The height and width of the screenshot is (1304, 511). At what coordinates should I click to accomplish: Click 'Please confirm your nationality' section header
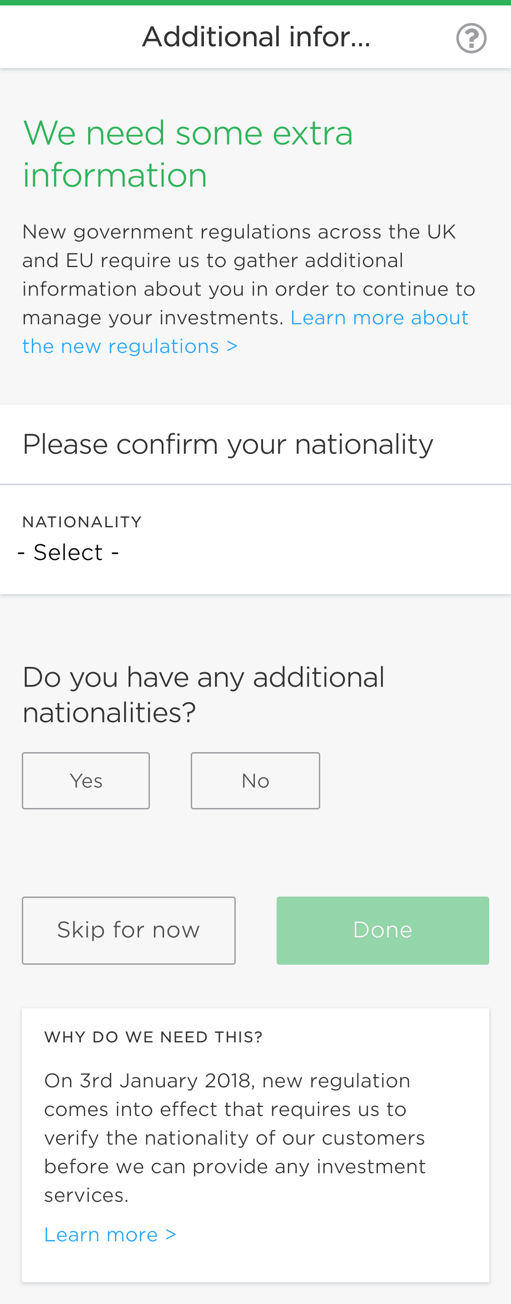click(x=228, y=445)
